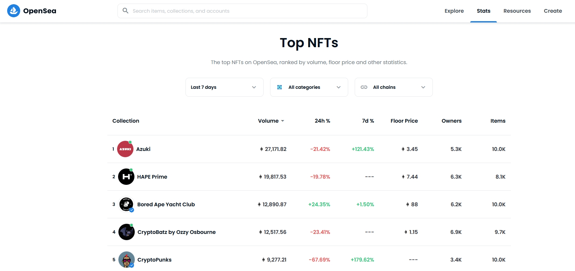
Task: Click the Ethereum icon beside CryptoBatz floor 1.15
Action: [x=406, y=232]
